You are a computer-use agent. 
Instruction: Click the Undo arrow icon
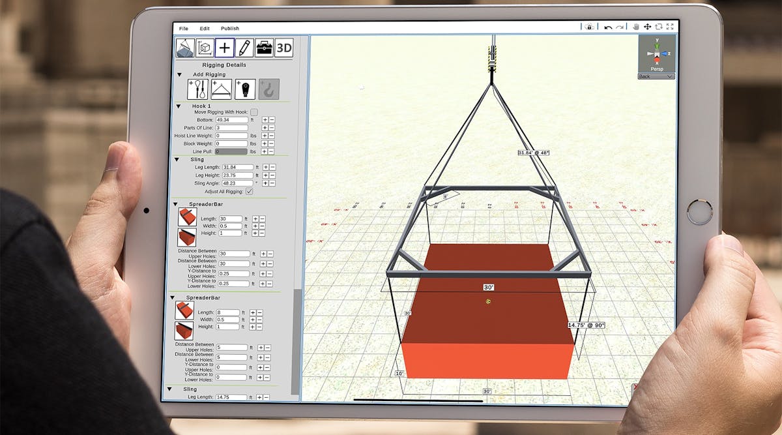(608, 27)
